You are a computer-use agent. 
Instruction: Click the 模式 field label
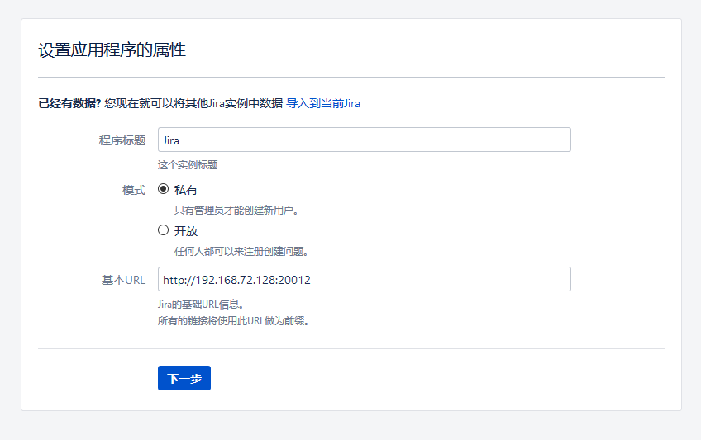pyautogui.click(x=134, y=190)
